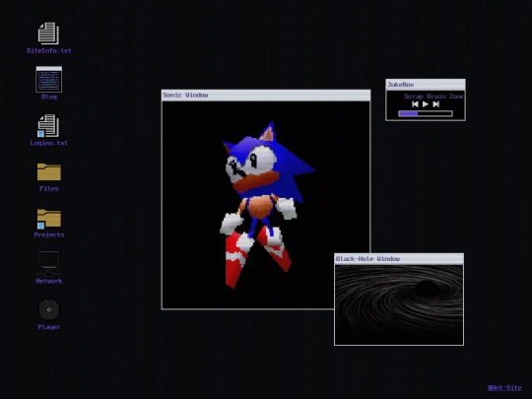Screen dimensions: 532x399
Task: Open the Files folder icon
Action: click(x=49, y=171)
